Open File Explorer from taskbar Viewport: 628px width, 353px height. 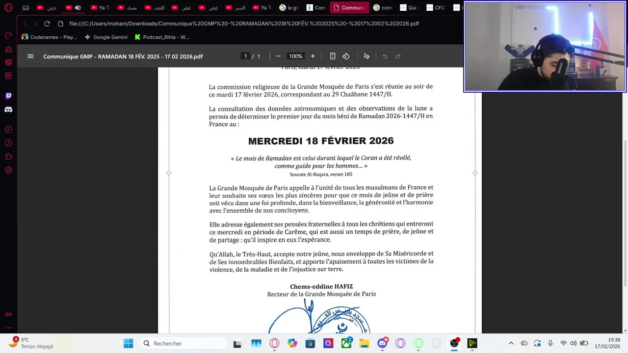(364, 343)
